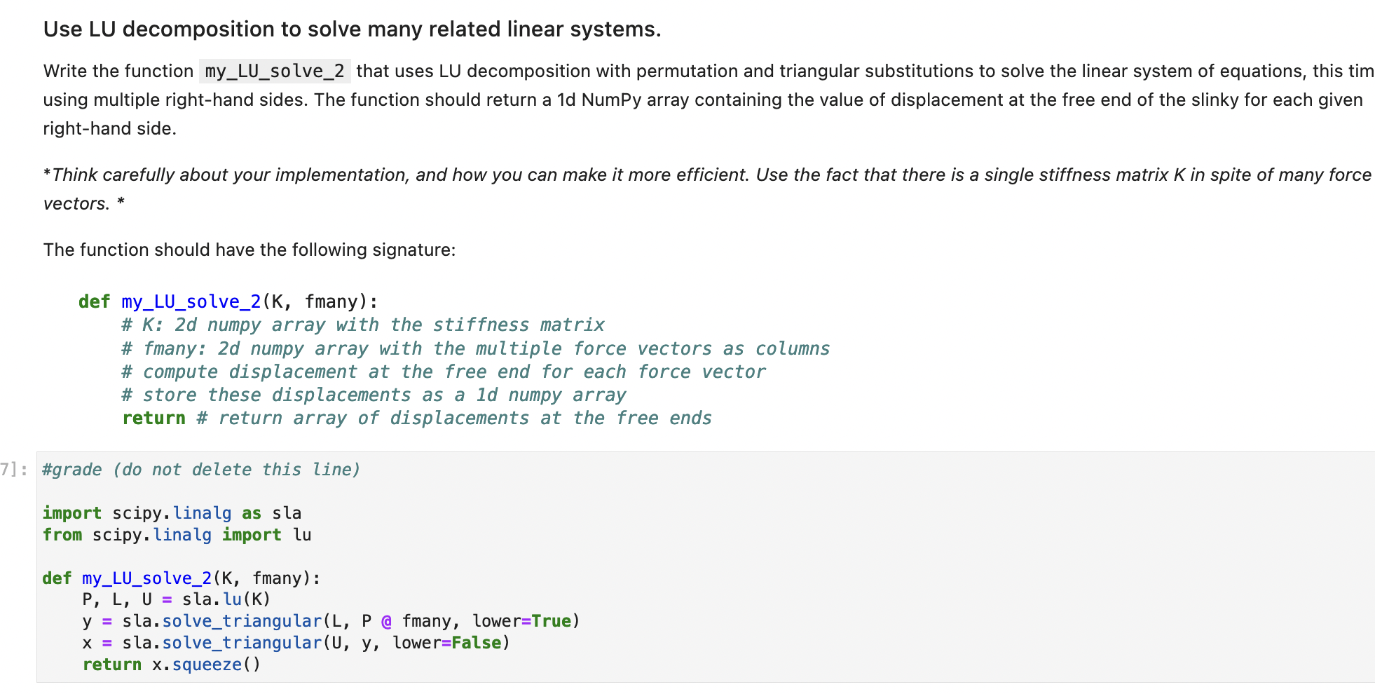Click the code cell's 'def my_LU_solve_2(K, fmany):' line

point(182,578)
